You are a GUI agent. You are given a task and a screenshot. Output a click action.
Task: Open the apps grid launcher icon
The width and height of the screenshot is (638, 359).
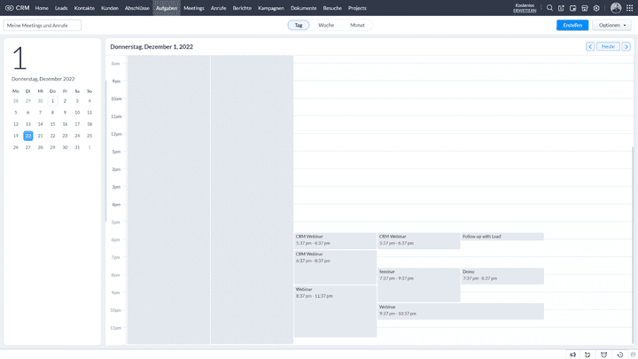point(629,8)
